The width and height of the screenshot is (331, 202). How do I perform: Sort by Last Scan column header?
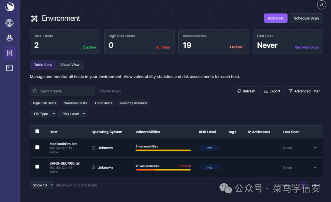pos(291,132)
